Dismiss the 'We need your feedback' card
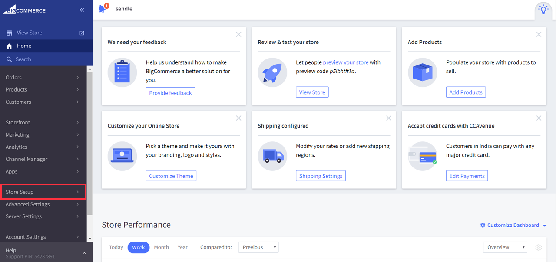The image size is (556, 262). coord(238,34)
